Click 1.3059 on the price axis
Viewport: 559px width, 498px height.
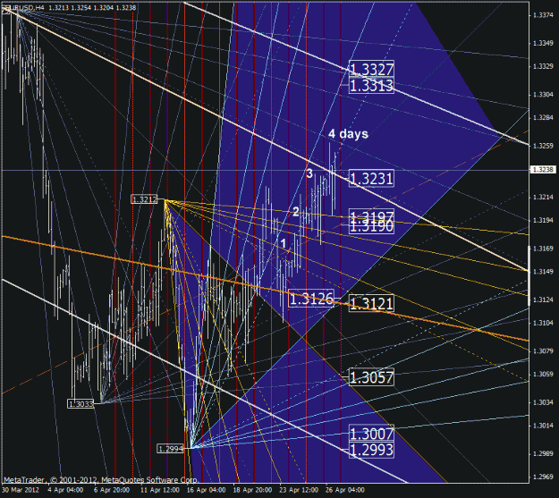pyautogui.click(x=543, y=375)
